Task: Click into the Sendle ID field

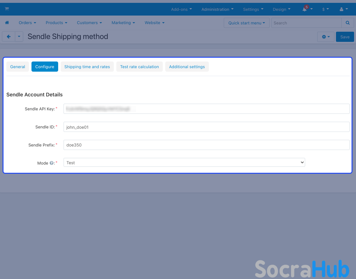Action: (206, 127)
